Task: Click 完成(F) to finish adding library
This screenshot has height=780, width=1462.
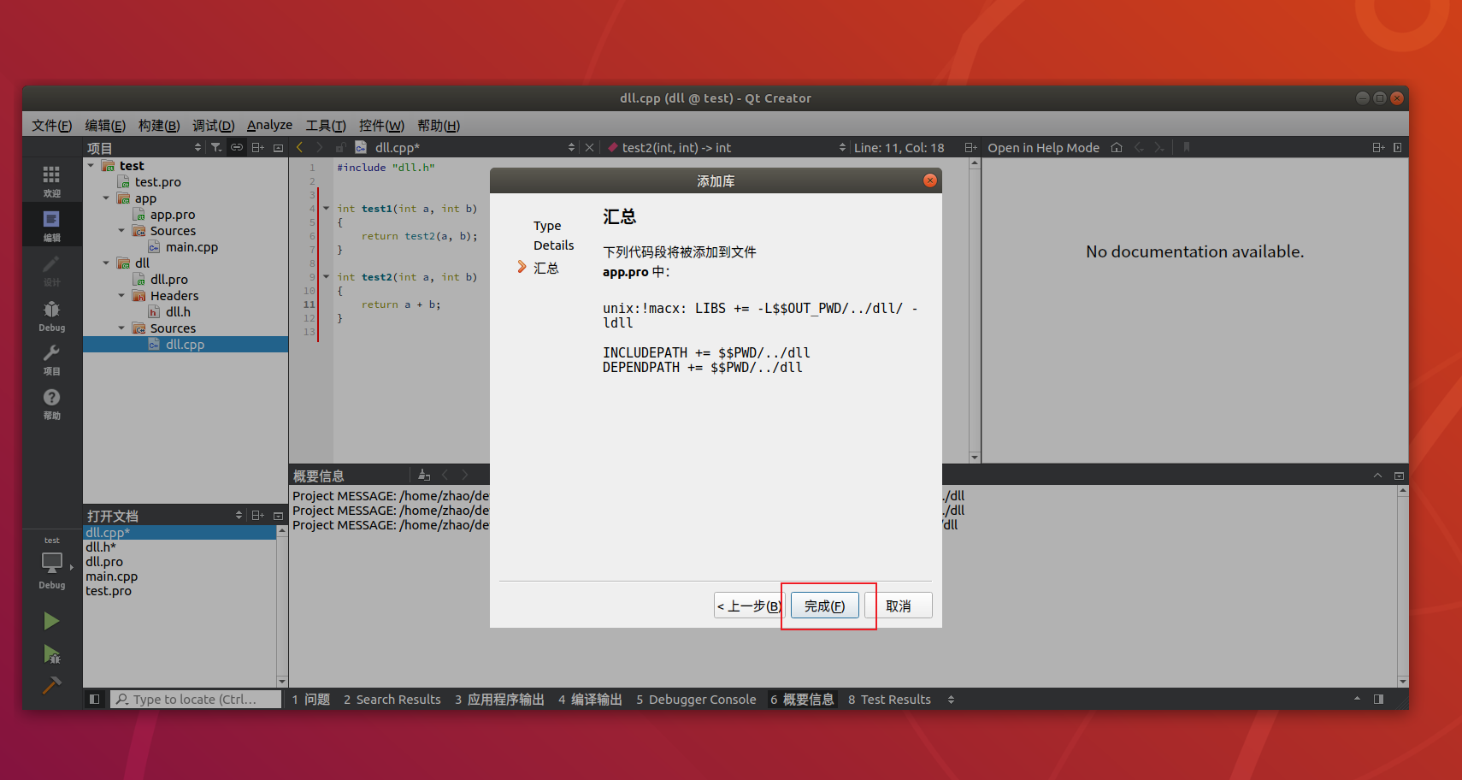Action: tap(824, 606)
